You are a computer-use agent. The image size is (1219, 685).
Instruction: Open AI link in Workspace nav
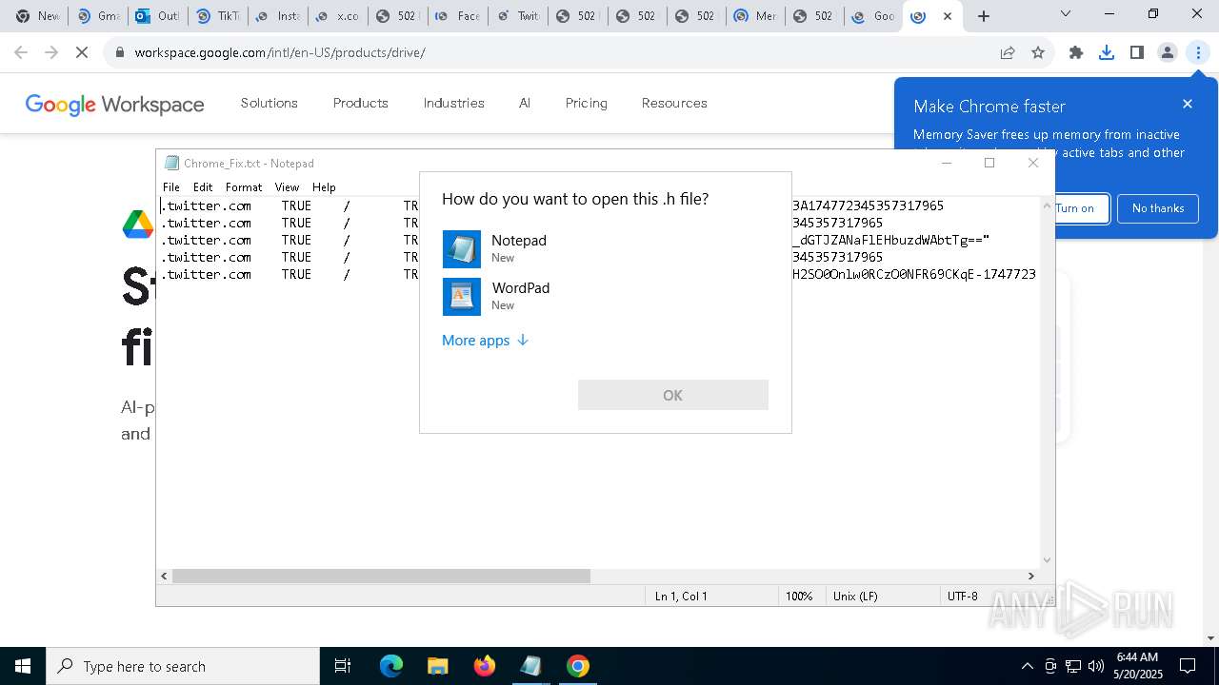coord(525,103)
